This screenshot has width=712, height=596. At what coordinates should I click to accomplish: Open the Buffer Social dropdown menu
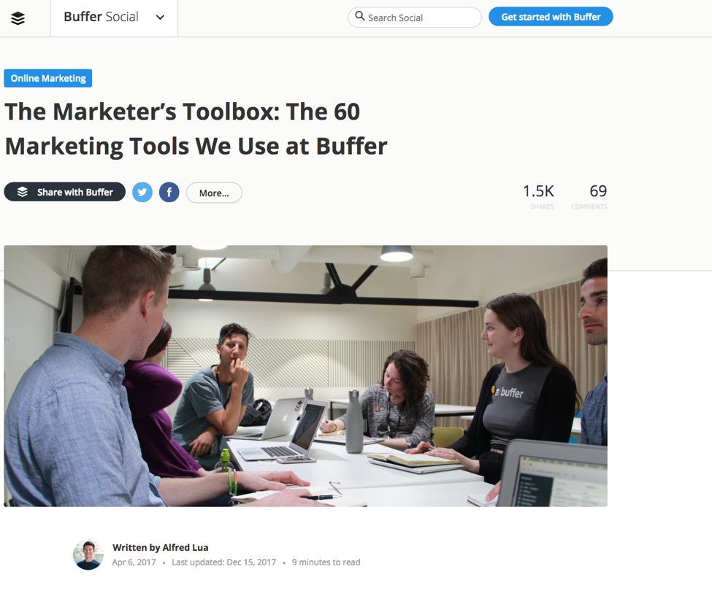(x=114, y=18)
